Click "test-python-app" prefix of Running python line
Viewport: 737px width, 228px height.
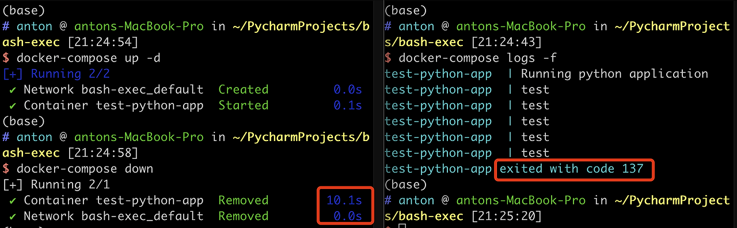438,74
